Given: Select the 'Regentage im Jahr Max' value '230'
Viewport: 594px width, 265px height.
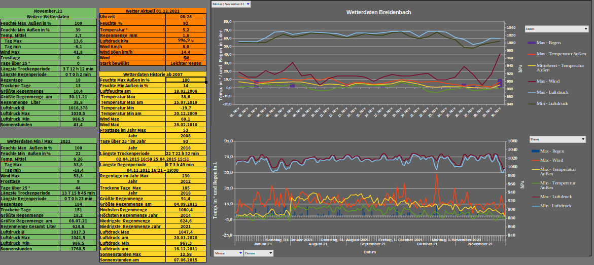Looking at the screenshot, I should 186,176.
